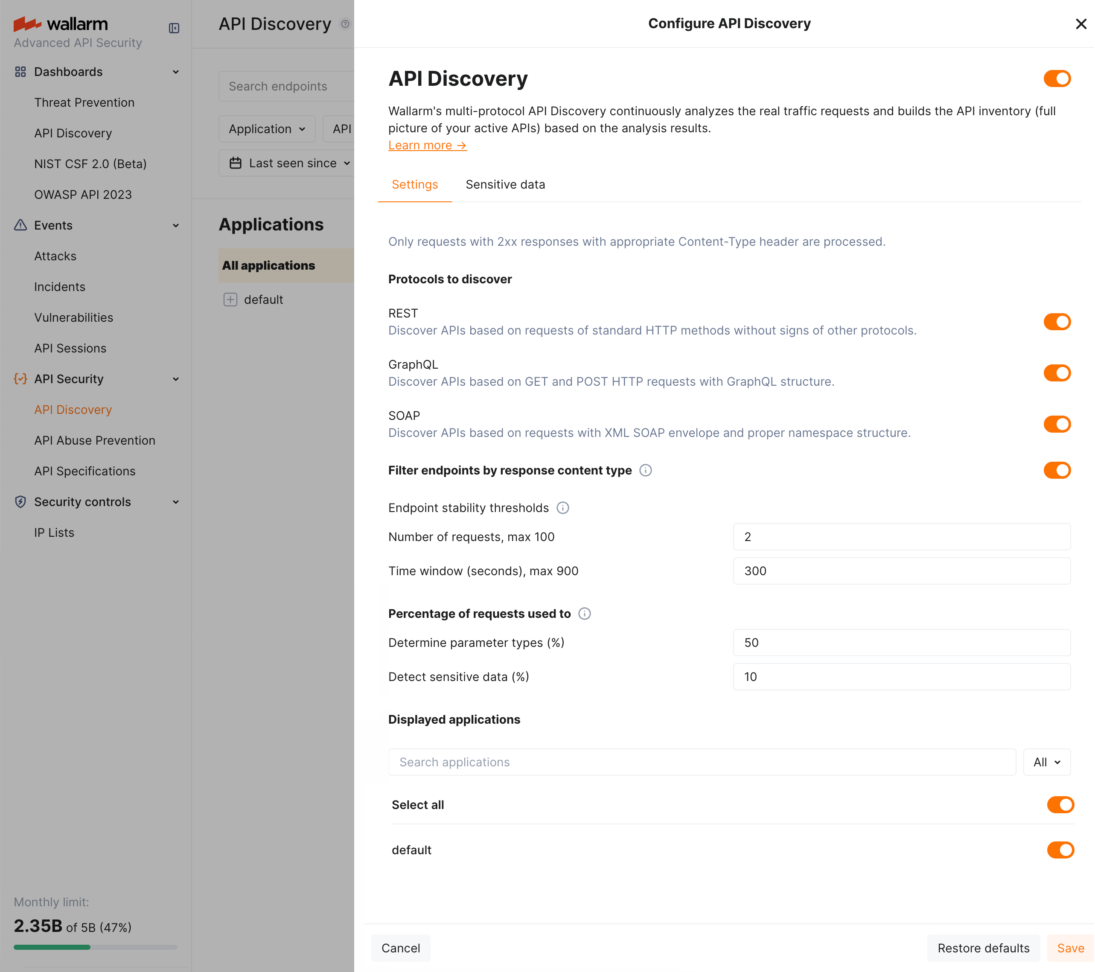The image size is (1095, 972).
Task: Open the Learn more link
Action: [427, 145]
